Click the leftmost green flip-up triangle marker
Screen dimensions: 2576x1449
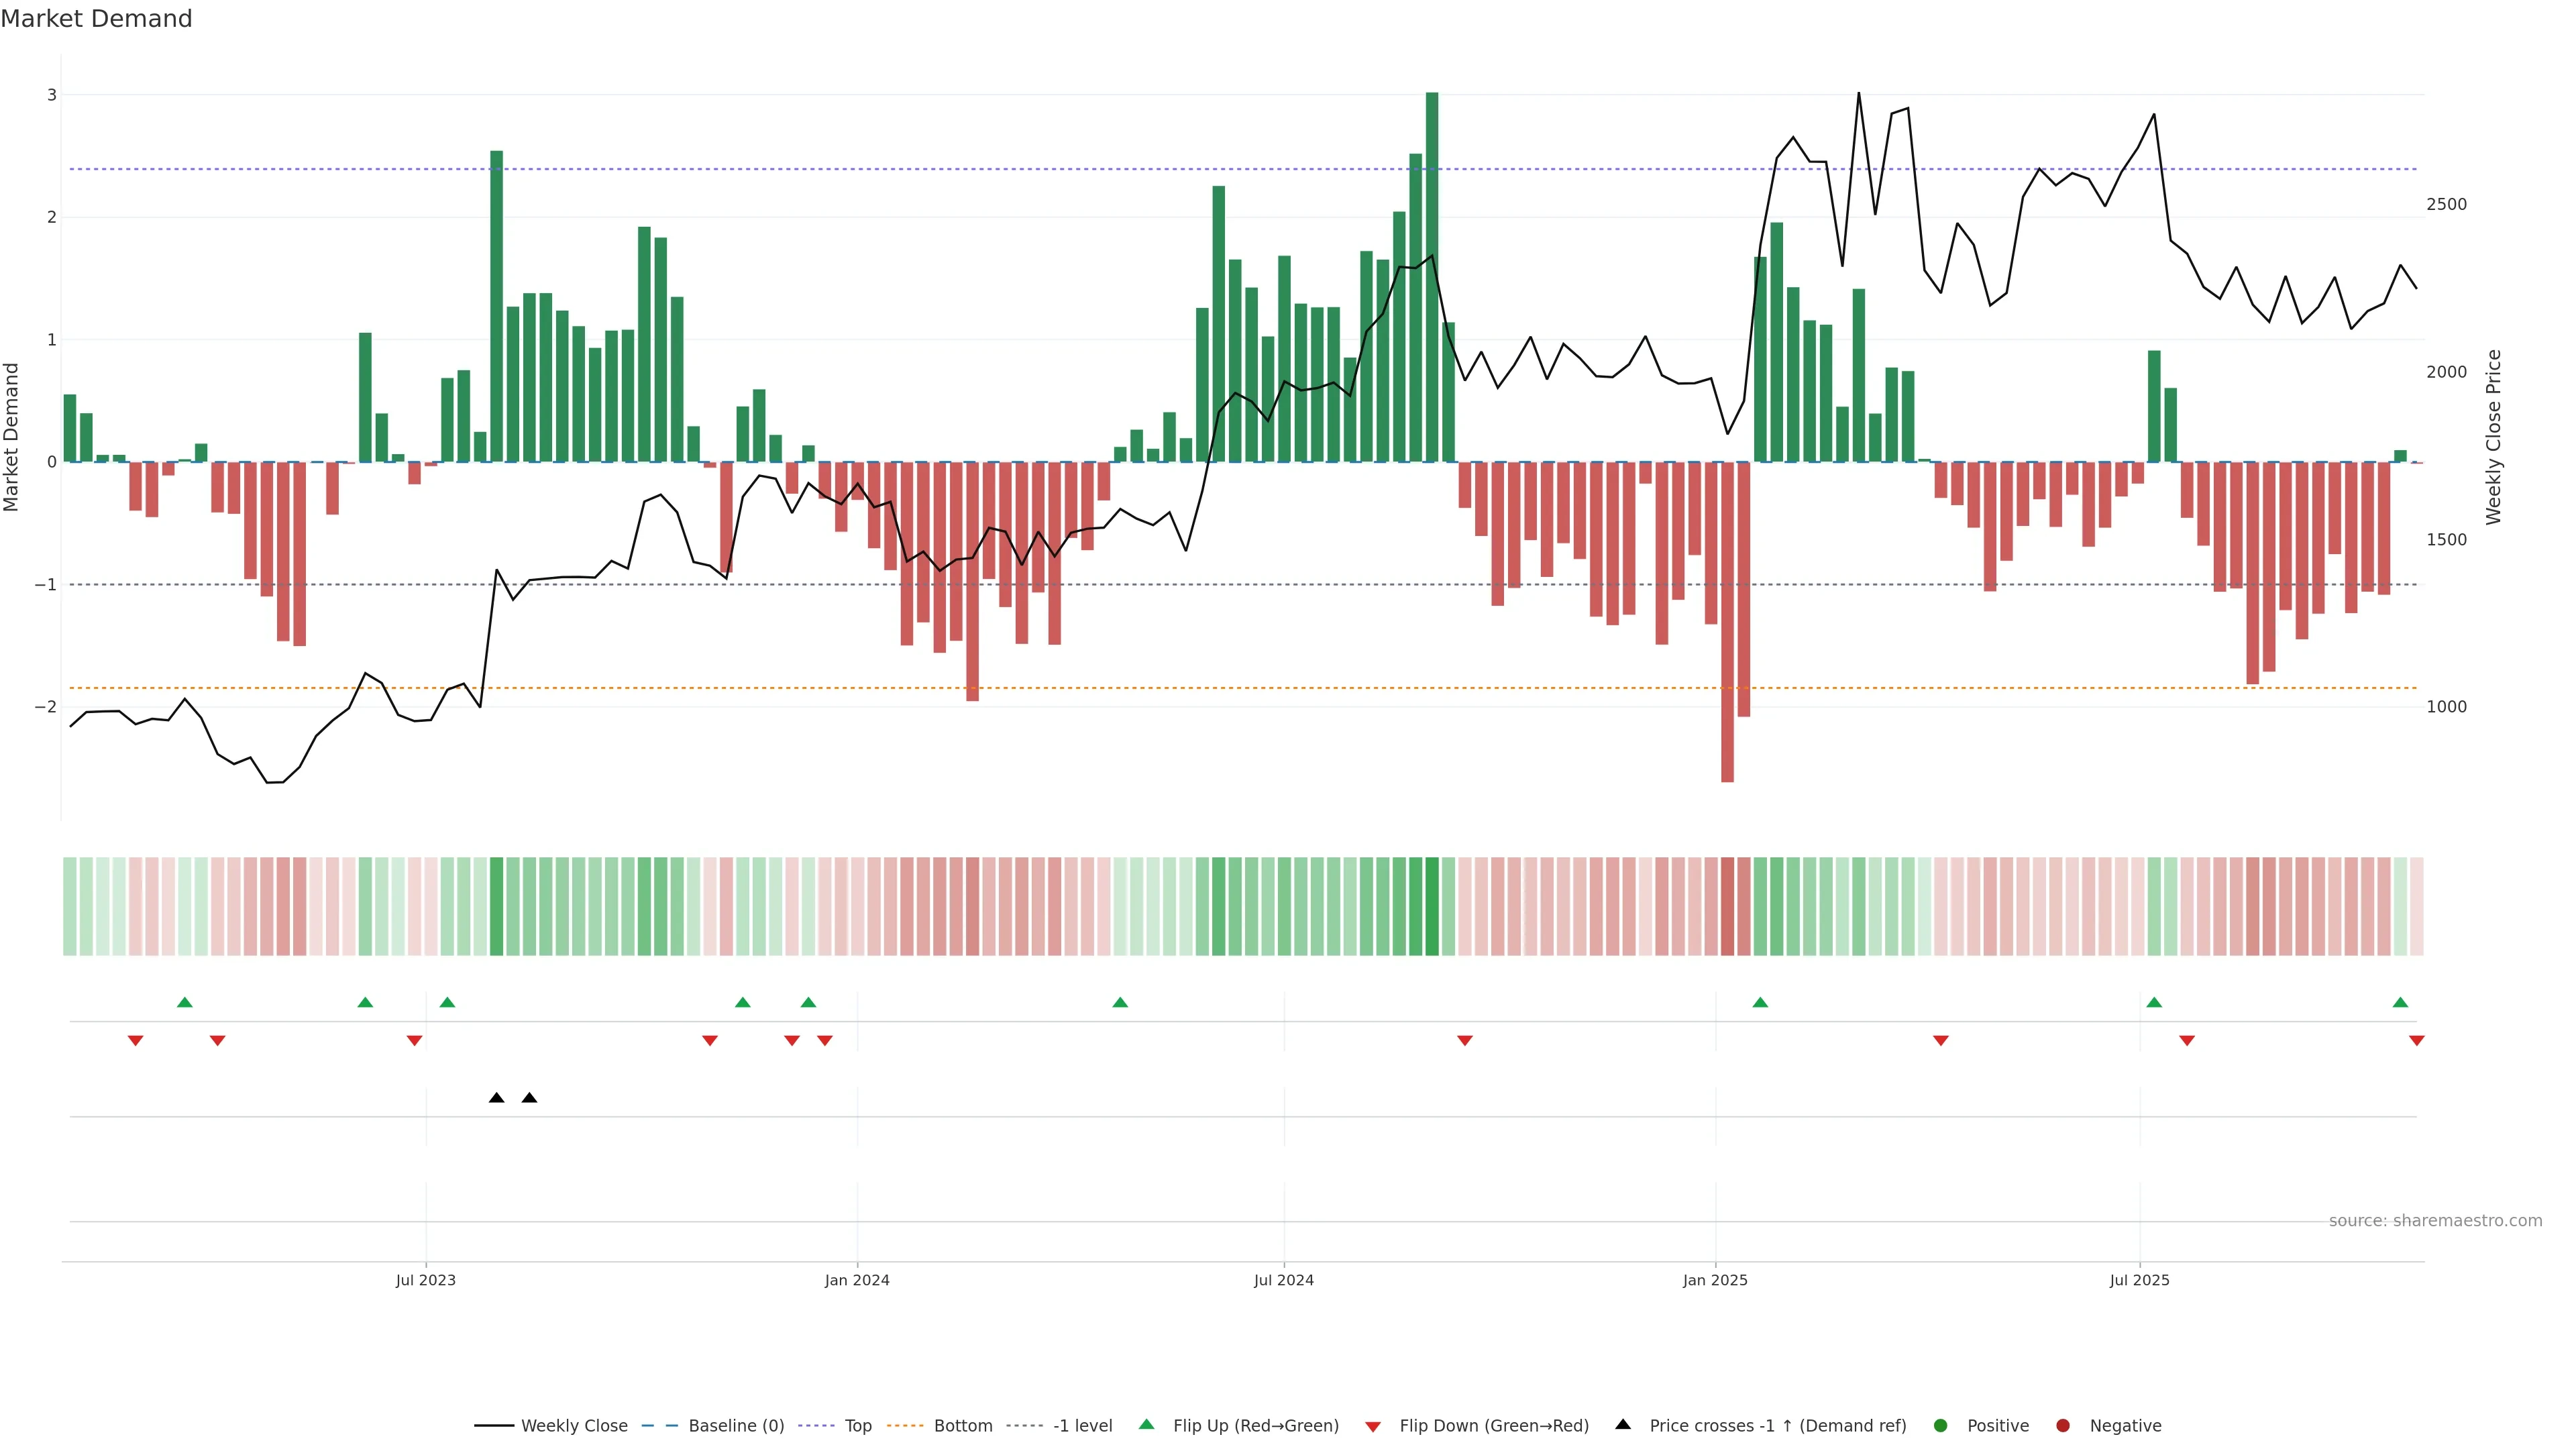click(x=184, y=1002)
